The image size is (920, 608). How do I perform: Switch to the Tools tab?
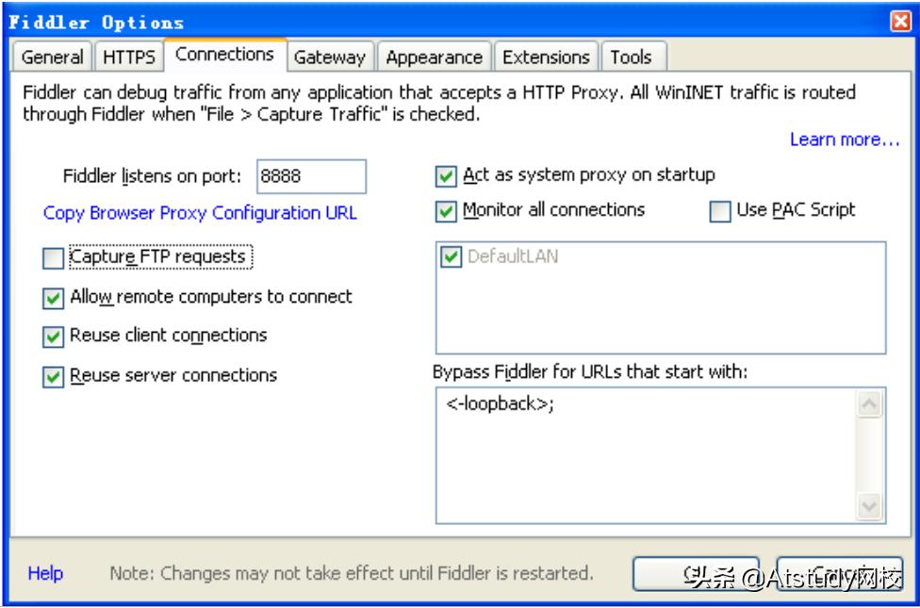[632, 58]
